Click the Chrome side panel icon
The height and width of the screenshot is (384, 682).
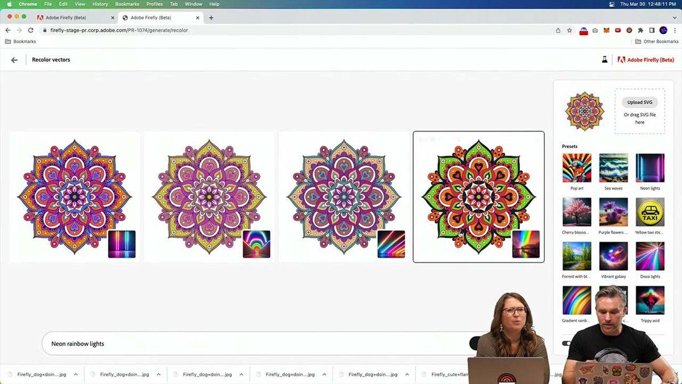(x=652, y=30)
